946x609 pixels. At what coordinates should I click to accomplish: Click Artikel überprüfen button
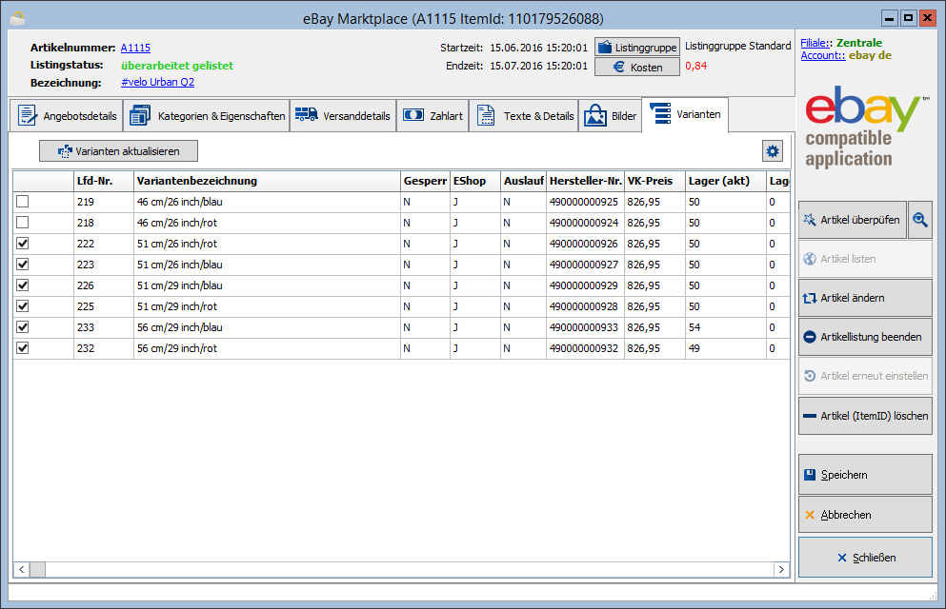tap(853, 220)
